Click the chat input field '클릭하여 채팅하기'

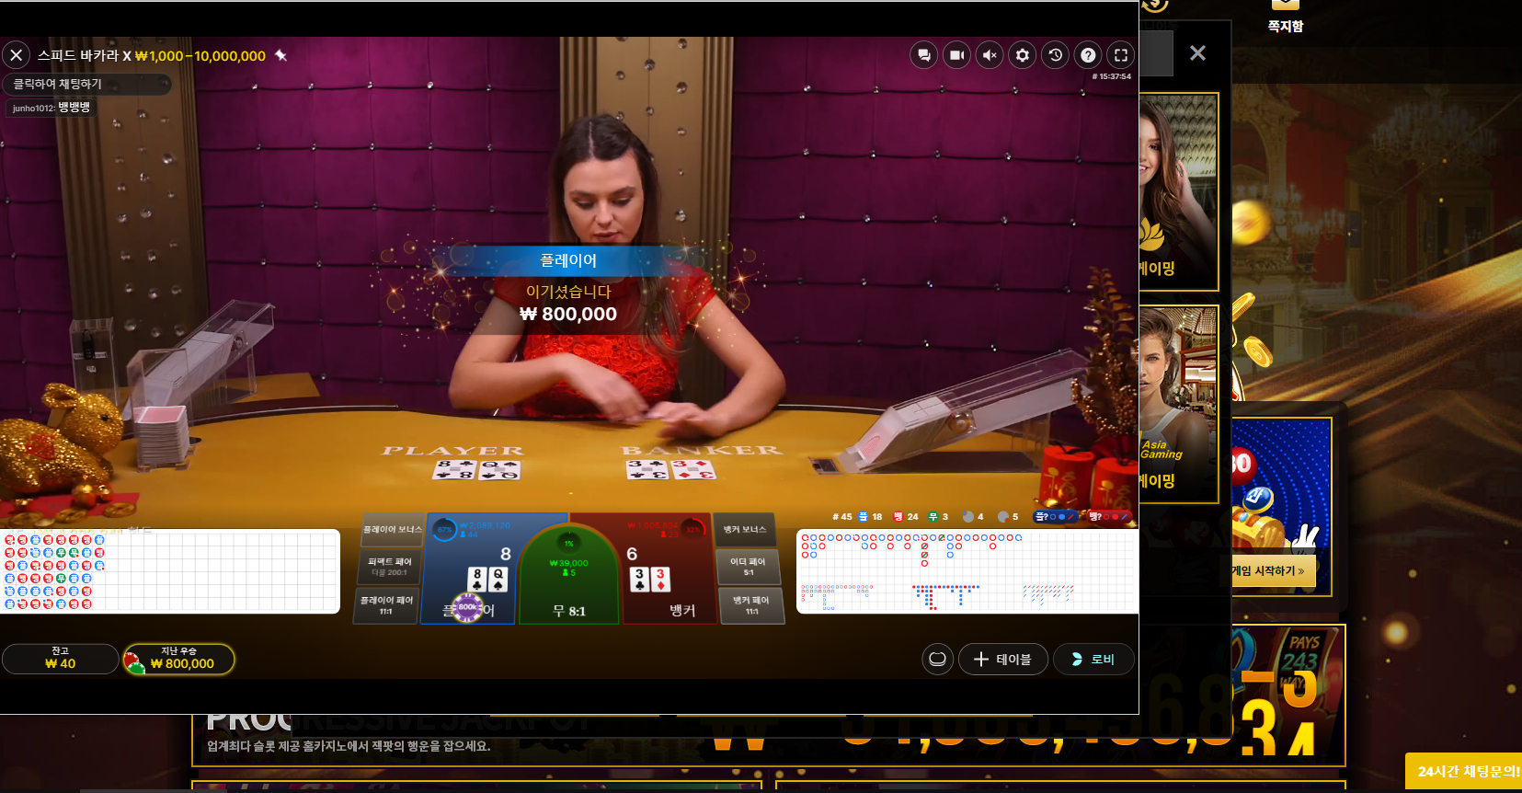click(87, 84)
